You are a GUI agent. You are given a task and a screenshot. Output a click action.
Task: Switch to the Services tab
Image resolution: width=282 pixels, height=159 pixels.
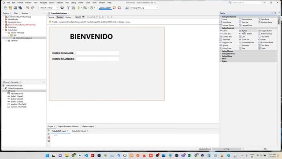[x=25, y=13]
